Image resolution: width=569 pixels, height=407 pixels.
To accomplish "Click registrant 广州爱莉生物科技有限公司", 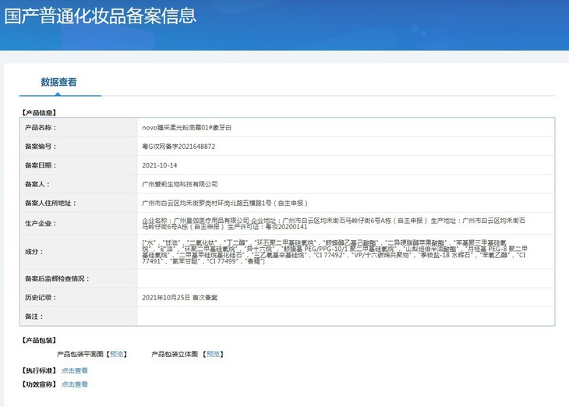I will tap(179, 184).
